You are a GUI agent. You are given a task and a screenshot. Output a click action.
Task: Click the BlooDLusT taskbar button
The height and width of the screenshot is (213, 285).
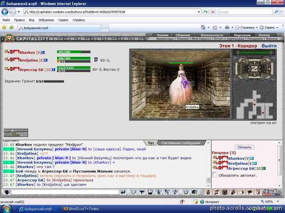pos(81,209)
